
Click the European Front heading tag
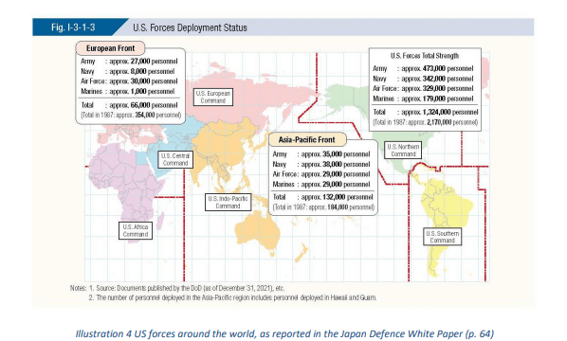(x=110, y=48)
